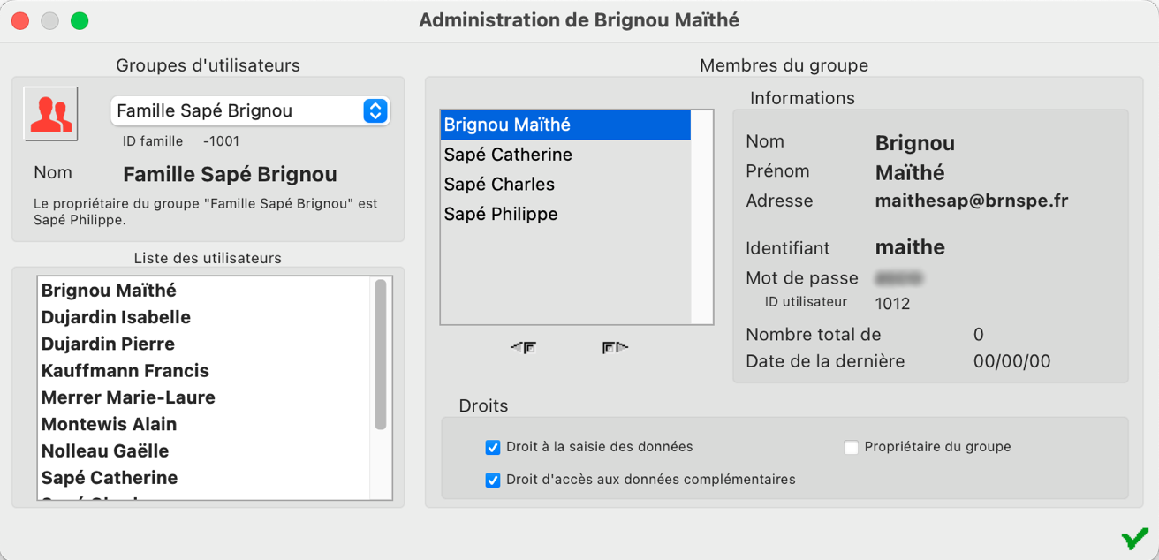Select Sapé Catherine in group members list
Image resolution: width=1159 pixels, height=560 pixels.
(565, 155)
